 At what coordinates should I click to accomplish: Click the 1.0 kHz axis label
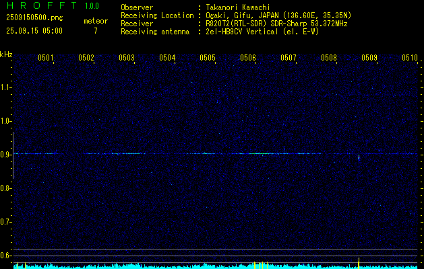pyautogui.click(x=5, y=122)
